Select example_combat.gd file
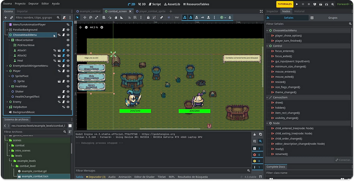Image resolution: width=354 pixels, height=181 pixels. click(34, 171)
